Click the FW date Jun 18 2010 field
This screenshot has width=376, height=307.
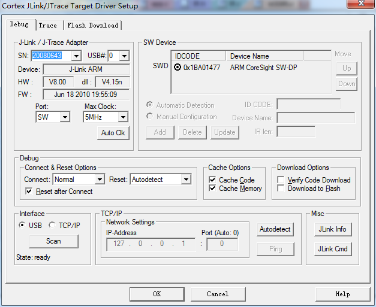(86, 95)
